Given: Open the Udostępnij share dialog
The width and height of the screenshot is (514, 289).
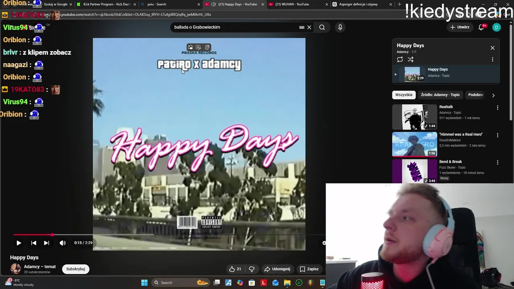Looking at the screenshot, I should click(x=277, y=269).
